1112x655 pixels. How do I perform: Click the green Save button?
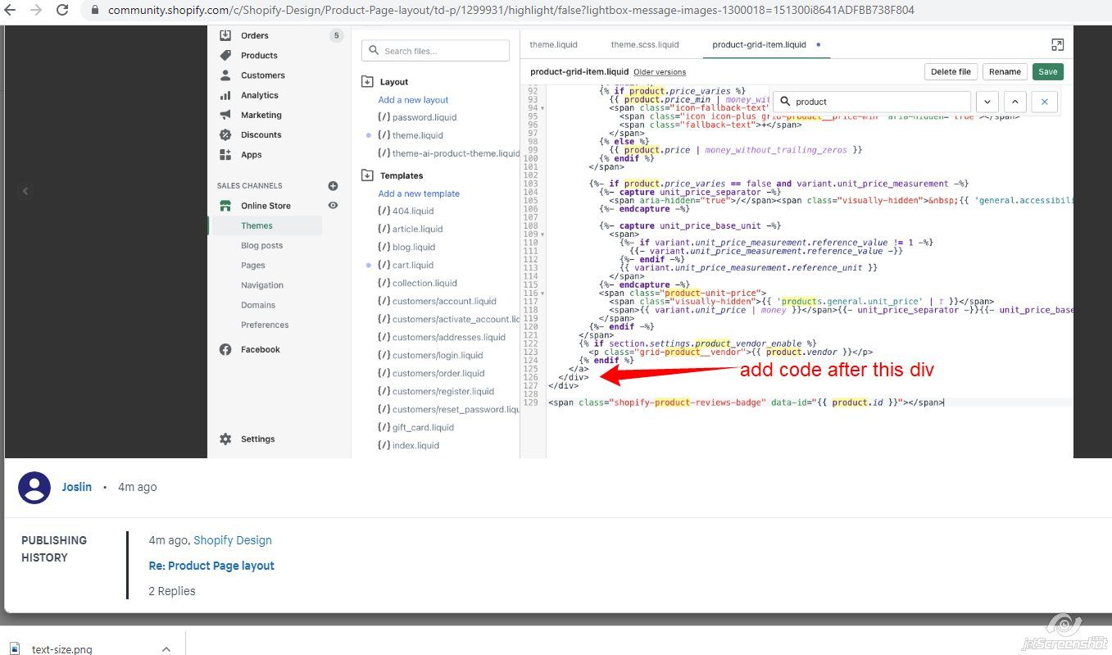tap(1047, 72)
